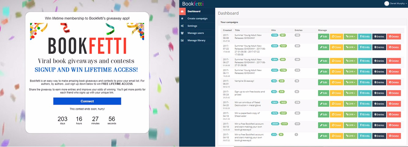Click the blue Connect button in giveaway
Viewport: 408px width, 147px height.
point(87,101)
